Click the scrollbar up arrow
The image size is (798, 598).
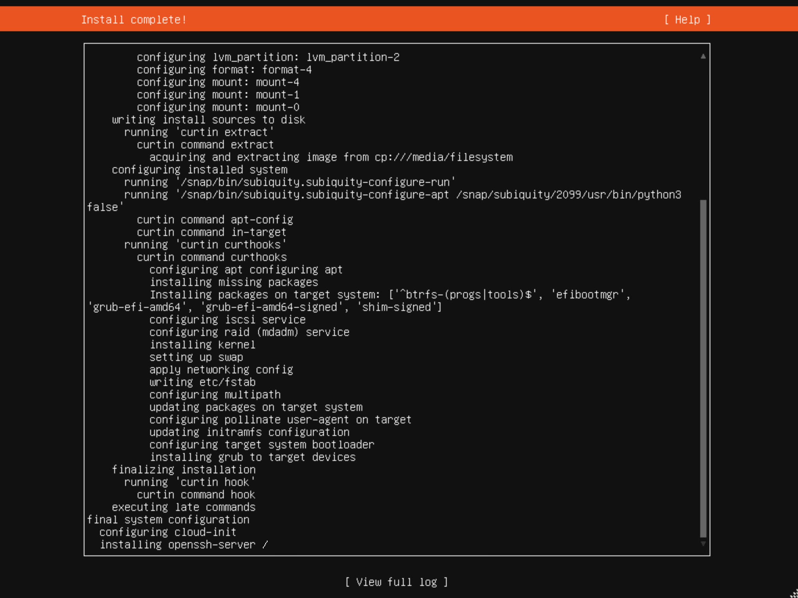point(703,56)
